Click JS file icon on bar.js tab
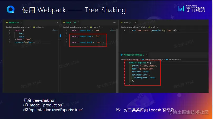The image size is (213, 119). pyautogui.click(x=64, y=23)
